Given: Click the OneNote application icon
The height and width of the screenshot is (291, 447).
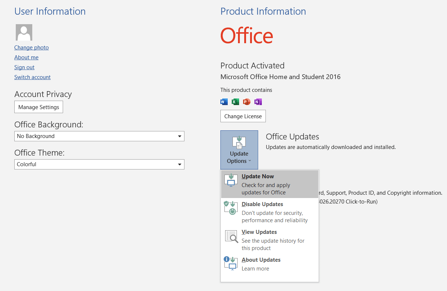Looking at the screenshot, I should point(258,102).
